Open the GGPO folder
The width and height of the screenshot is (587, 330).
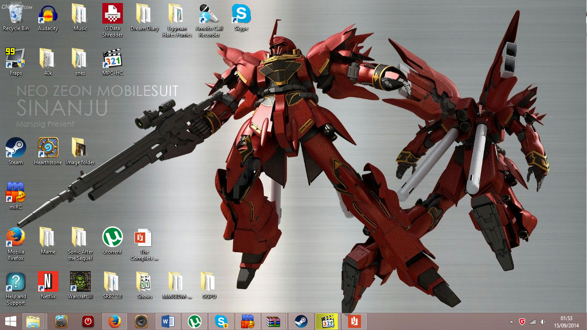click(x=209, y=286)
